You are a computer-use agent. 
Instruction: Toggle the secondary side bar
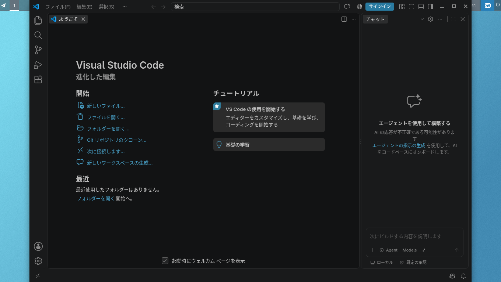point(431,7)
